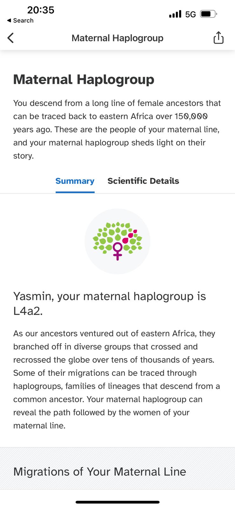Tap the L4a2 haplogroup result heading

tap(110, 304)
